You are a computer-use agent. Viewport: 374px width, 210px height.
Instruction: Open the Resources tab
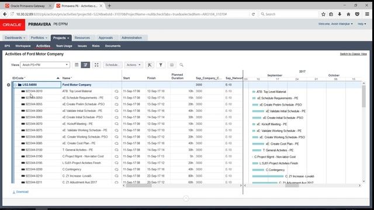[82, 38]
